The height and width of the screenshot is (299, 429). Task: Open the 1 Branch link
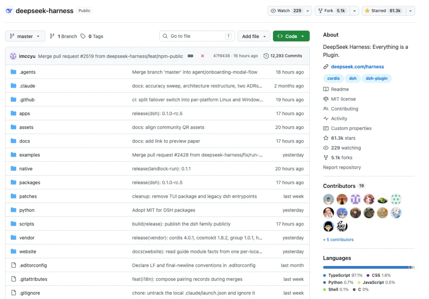click(64, 36)
